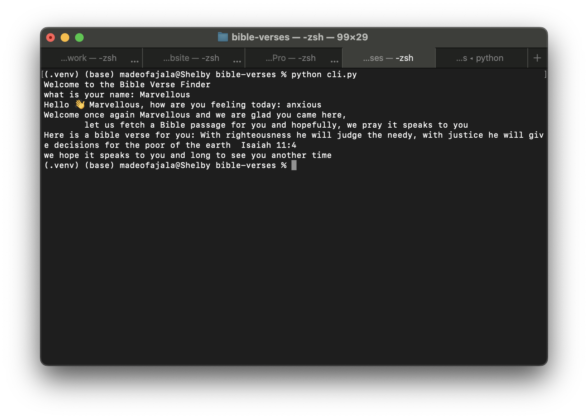Click the bible-verses folder icon in title bar
Screen dimensions: 588x419
tap(223, 37)
